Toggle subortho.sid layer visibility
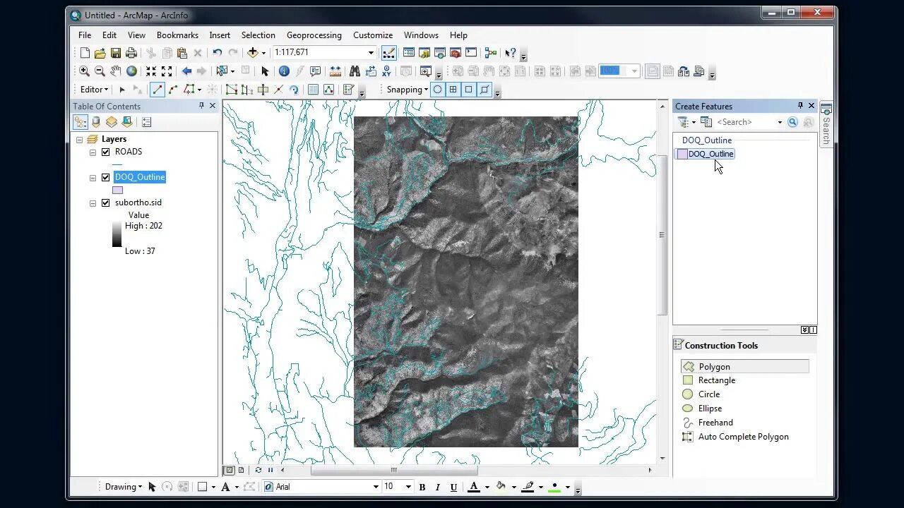 106,202
